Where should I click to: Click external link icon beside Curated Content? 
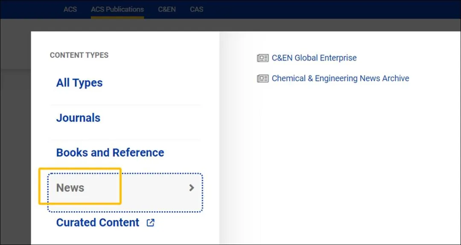[150, 223]
